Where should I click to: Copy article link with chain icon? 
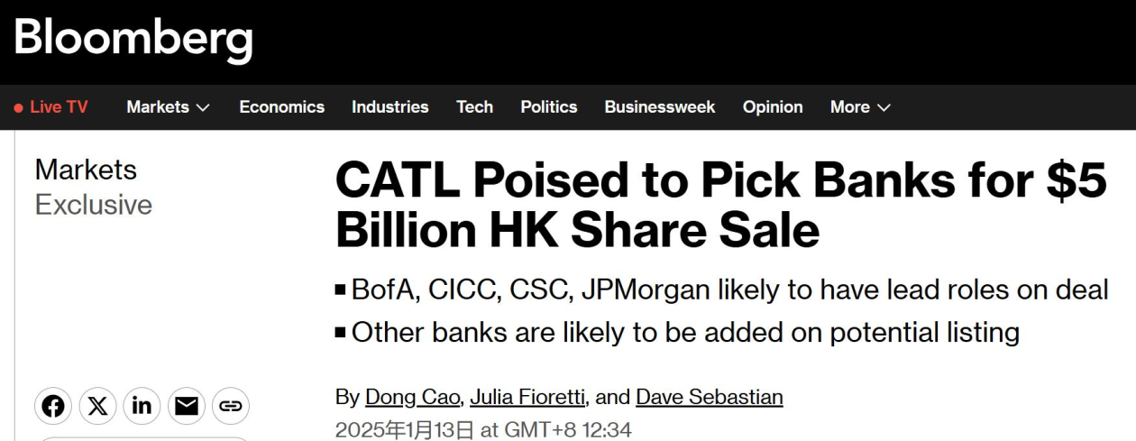(x=231, y=407)
